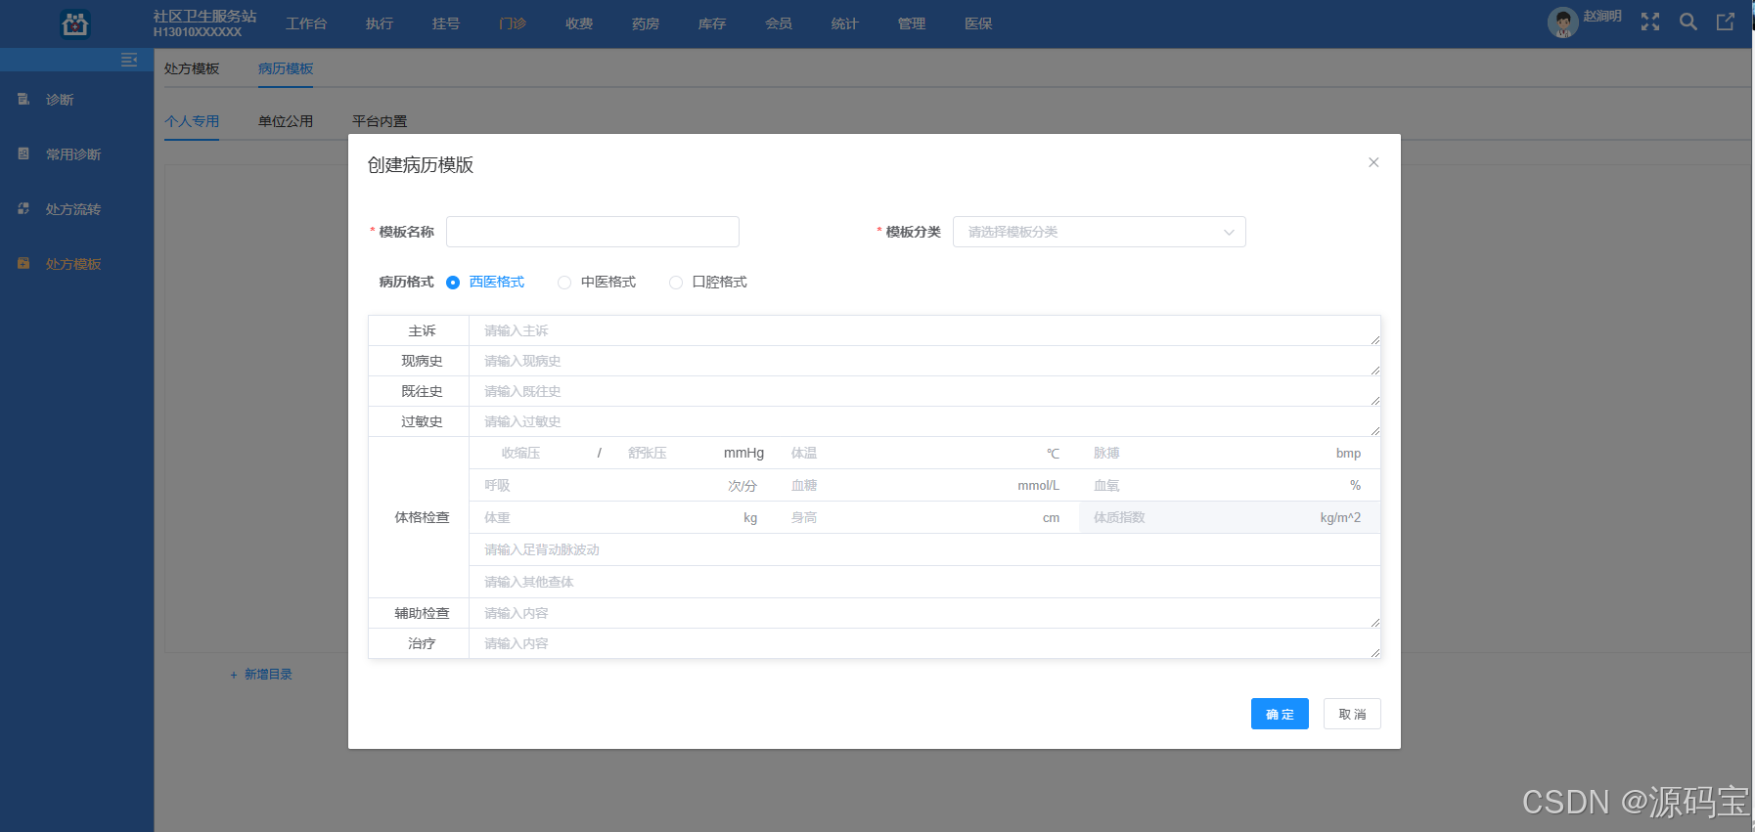
Task: Open the 挂号 menu
Action: tap(446, 23)
